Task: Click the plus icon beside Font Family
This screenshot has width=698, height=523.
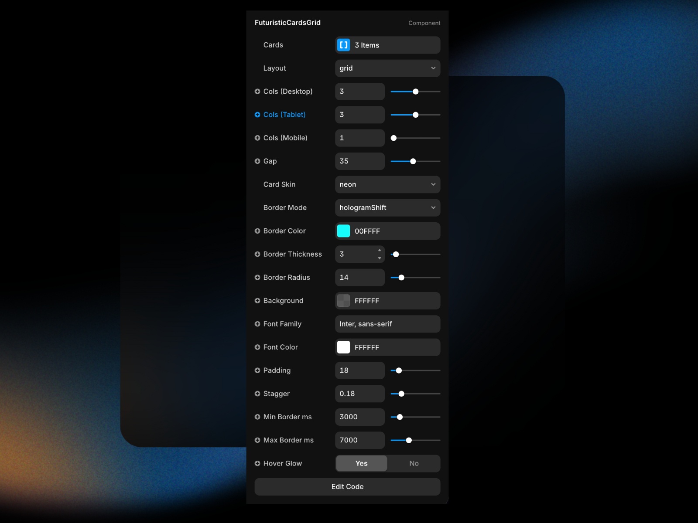Action: pyautogui.click(x=257, y=324)
